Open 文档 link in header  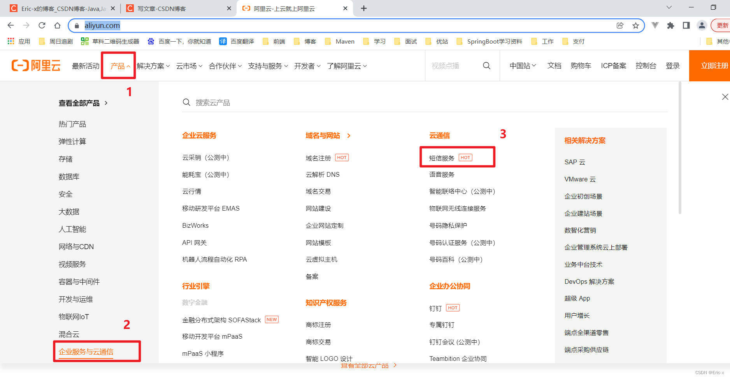[x=554, y=65]
